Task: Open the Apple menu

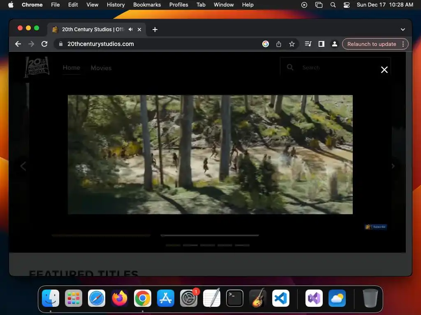Action: click(x=11, y=5)
